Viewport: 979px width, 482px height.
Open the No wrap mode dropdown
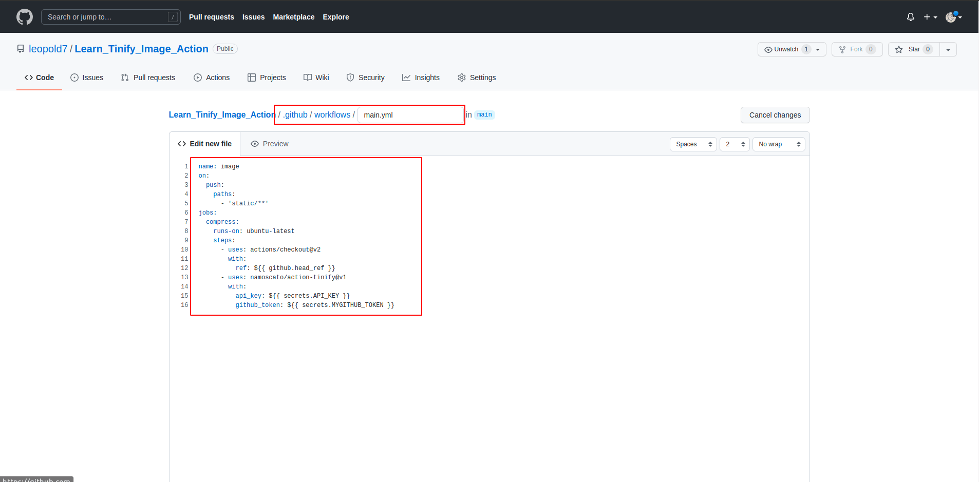click(778, 144)
